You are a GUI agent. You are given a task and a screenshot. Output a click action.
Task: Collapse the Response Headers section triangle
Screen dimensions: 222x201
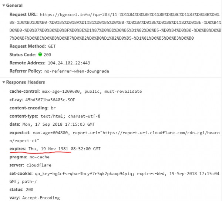(4, 82)
